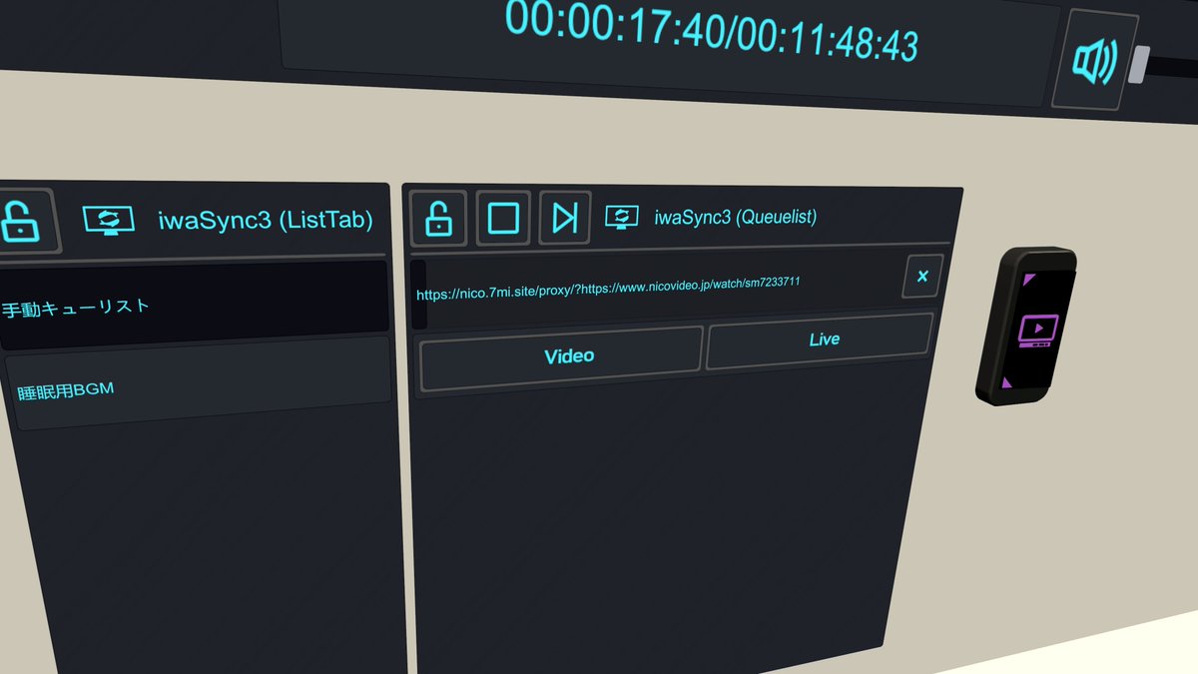Select the Video mode button
This screenshot has height=674, width=1198.
pyautogui.click(x=561, y=356)
